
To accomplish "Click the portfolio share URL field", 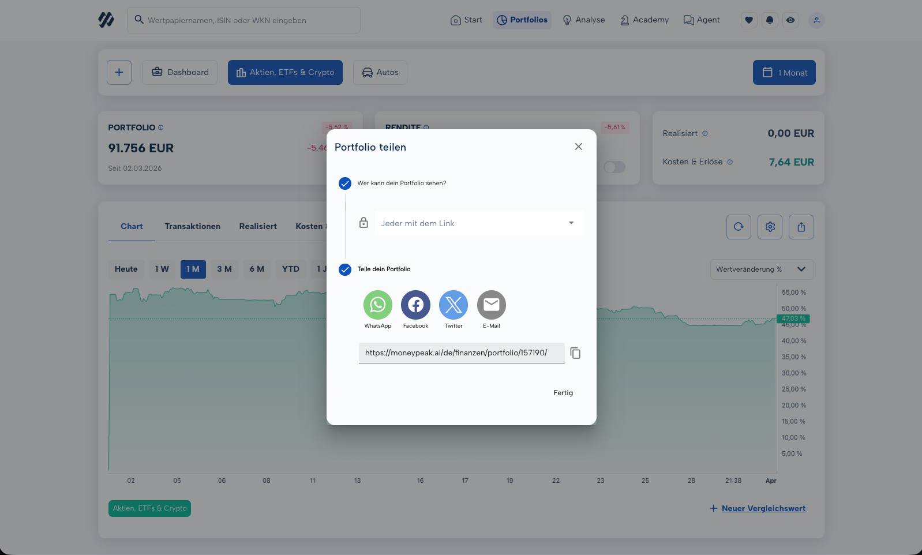I will (x=462, y=353).
